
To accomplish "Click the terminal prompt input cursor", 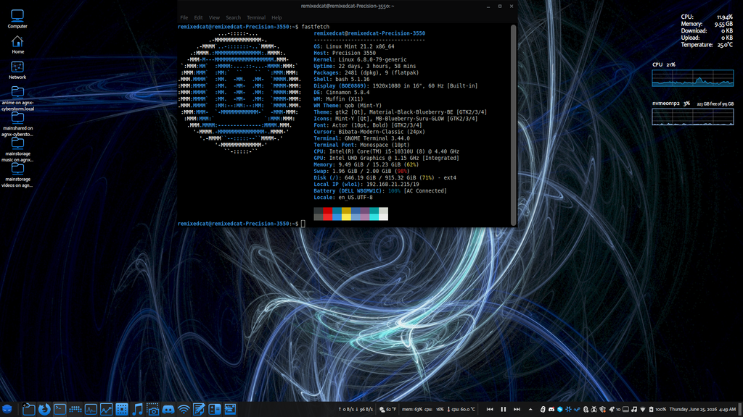I will coord(303,224).
